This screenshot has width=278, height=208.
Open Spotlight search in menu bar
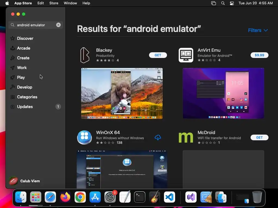[223, 3]
